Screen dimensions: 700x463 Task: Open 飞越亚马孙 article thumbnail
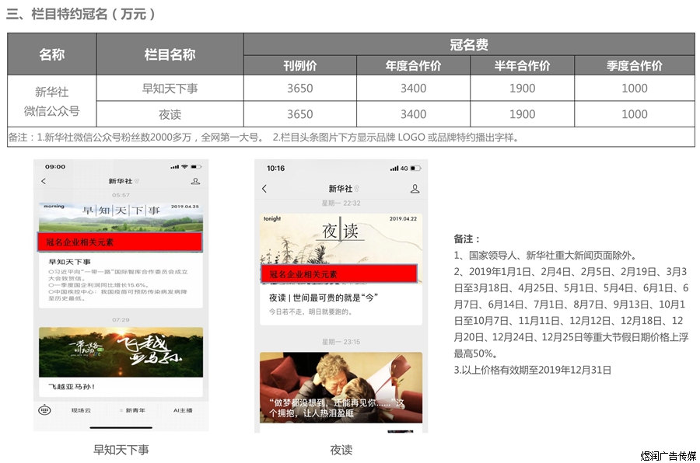tap(121, 353)
